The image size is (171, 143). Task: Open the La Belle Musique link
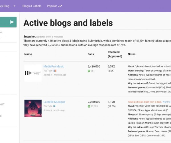click(x=54, y=102)
